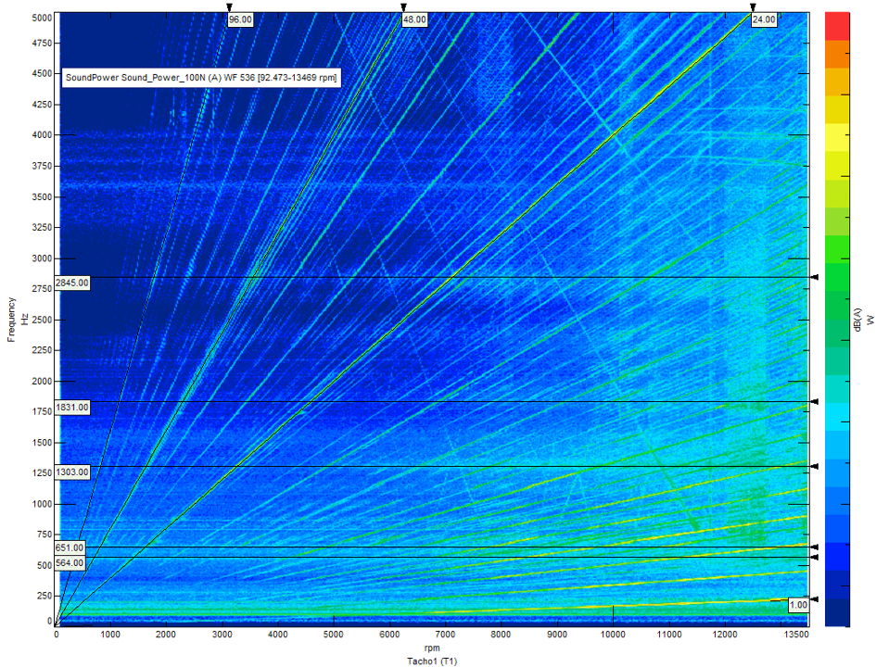Viewport: 889px width, 667px height.
Task: Pick the red swatch on the color bar
Action: point(836,25)
